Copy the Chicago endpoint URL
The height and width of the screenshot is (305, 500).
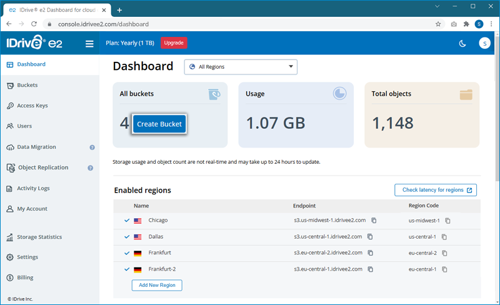click(374, 221)
